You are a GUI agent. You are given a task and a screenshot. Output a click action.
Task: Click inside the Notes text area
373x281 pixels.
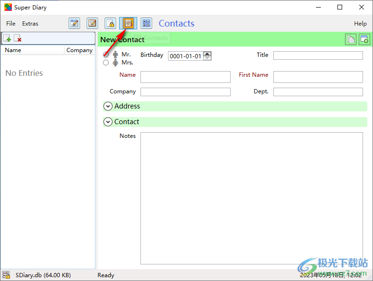click(252, 198)
